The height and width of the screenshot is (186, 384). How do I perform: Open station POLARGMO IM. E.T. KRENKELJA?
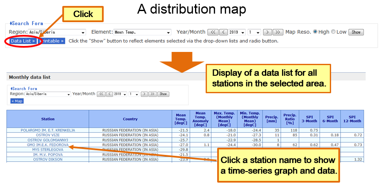48,130
